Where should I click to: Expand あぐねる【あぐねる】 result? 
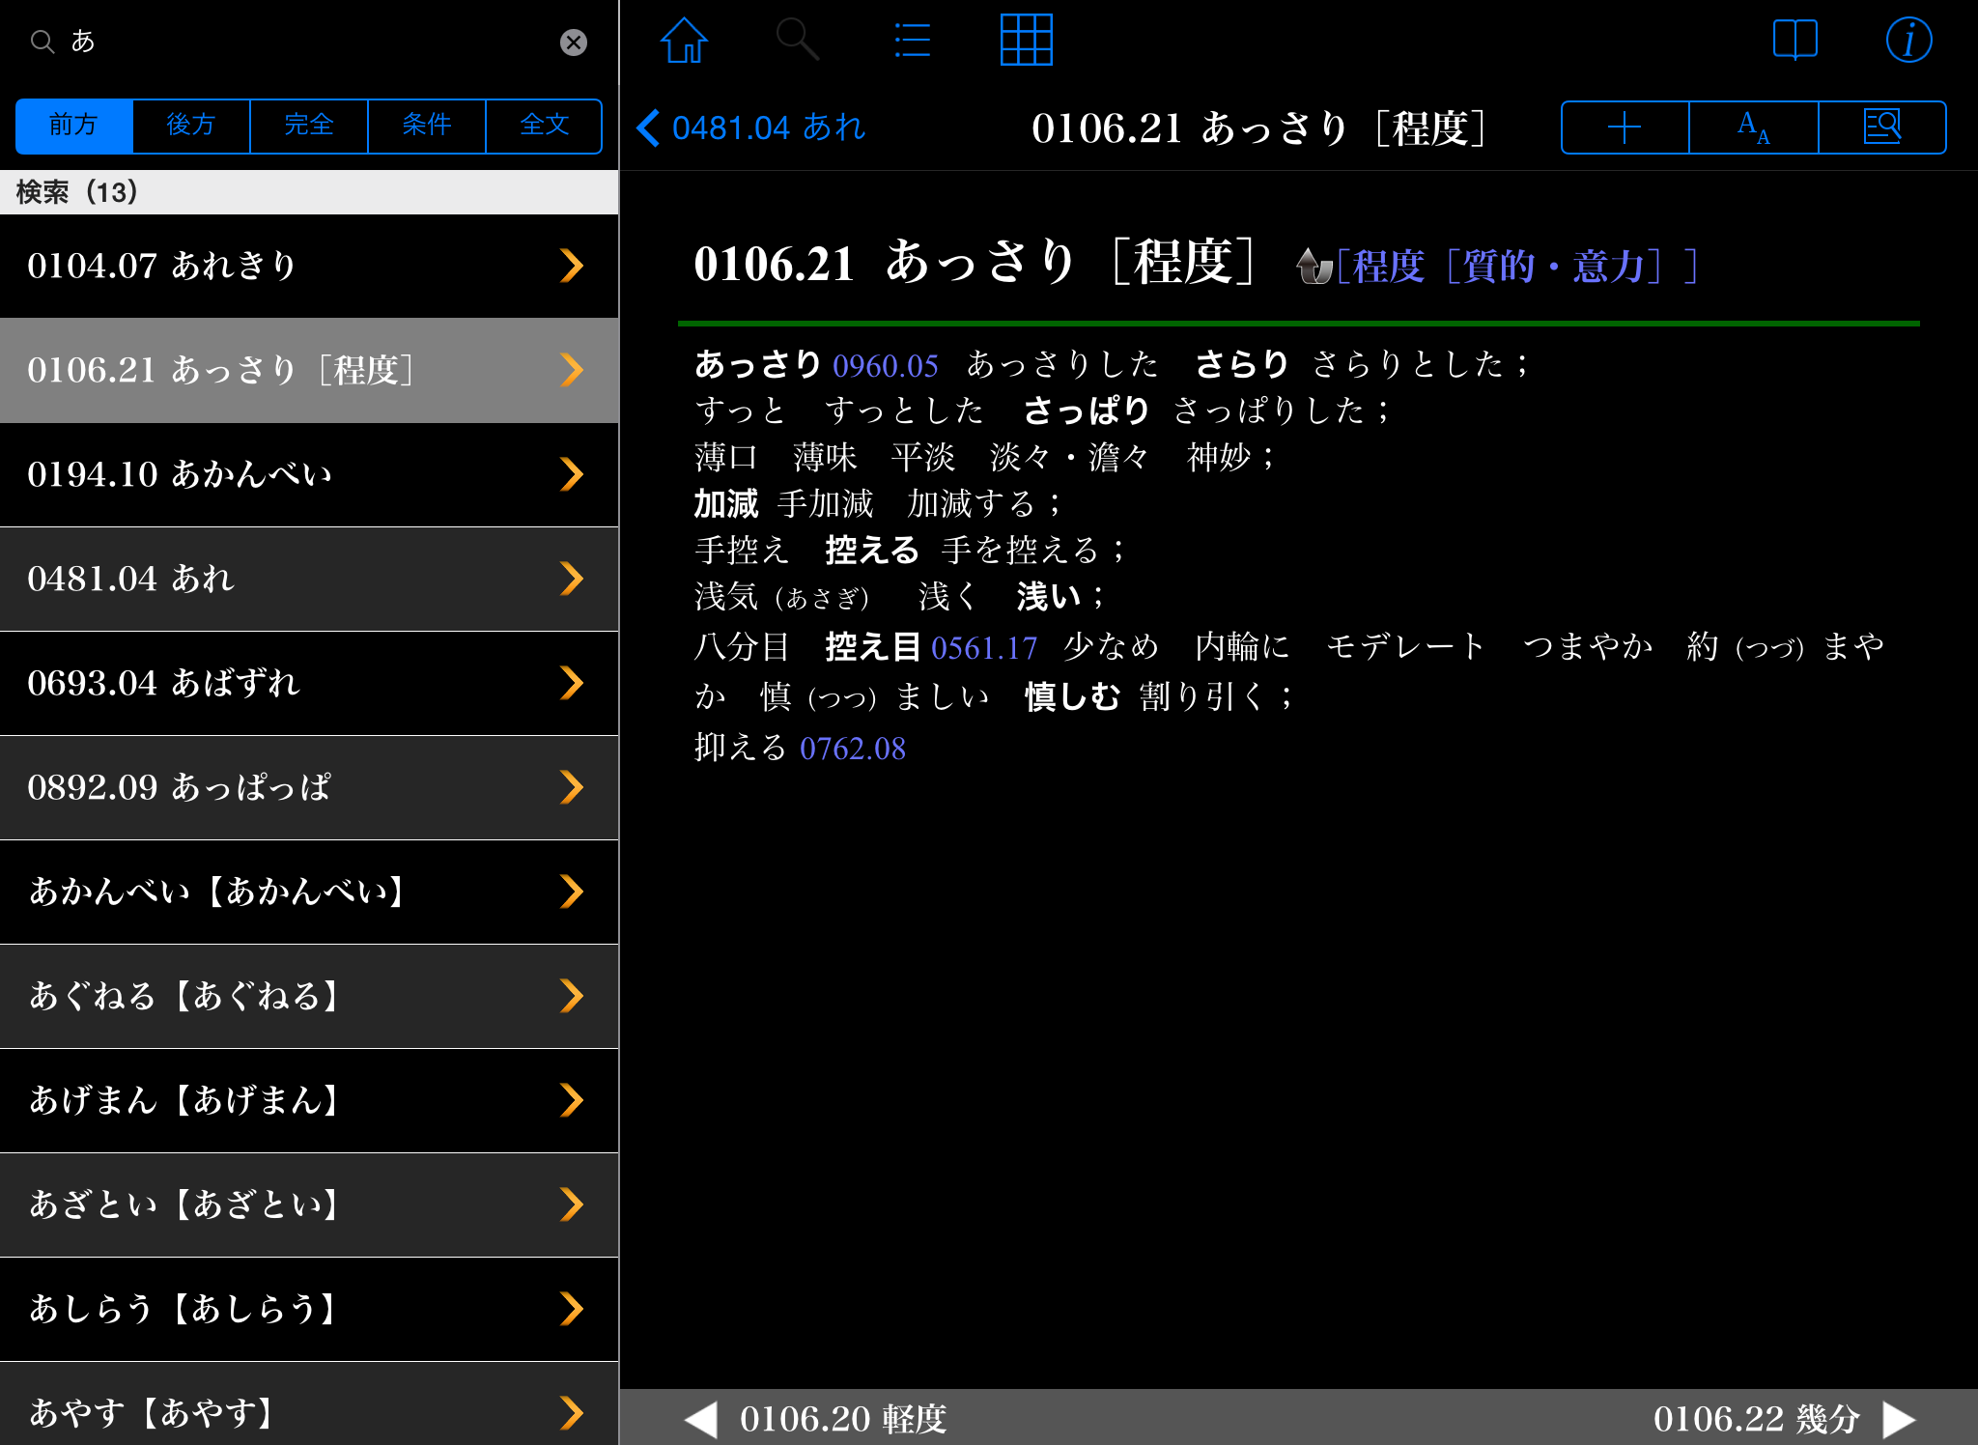309,996
